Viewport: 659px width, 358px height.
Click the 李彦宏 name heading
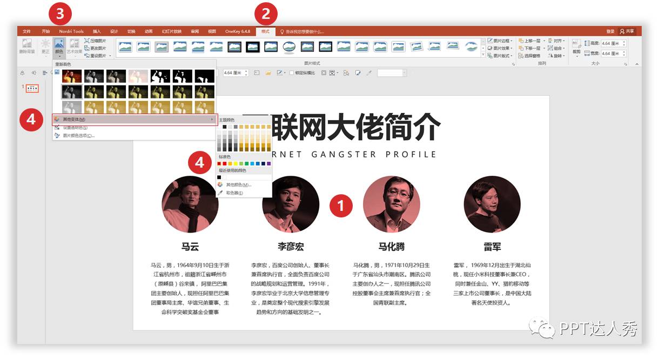(291, 247)
